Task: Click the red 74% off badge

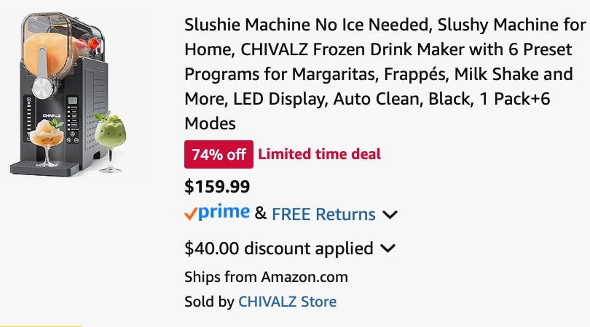Action: (219, 154)
